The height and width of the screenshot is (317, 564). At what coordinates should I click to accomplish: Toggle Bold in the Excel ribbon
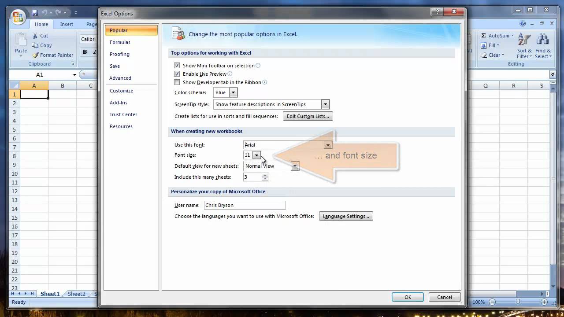[85, 52]
